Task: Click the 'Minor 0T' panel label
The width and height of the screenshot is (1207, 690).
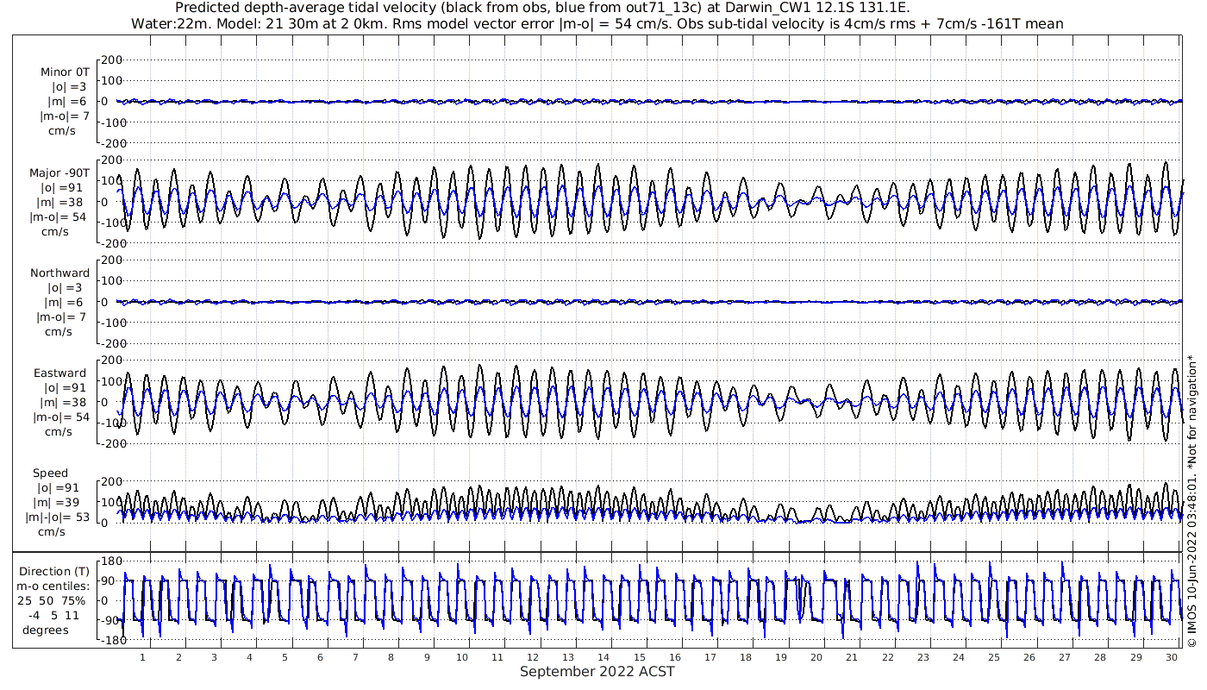Action: coord(65,72)
